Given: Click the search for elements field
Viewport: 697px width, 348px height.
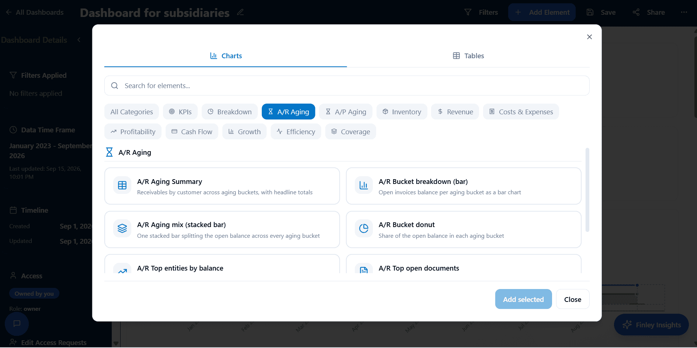Looking at the screenshot, I should point(347,86).
